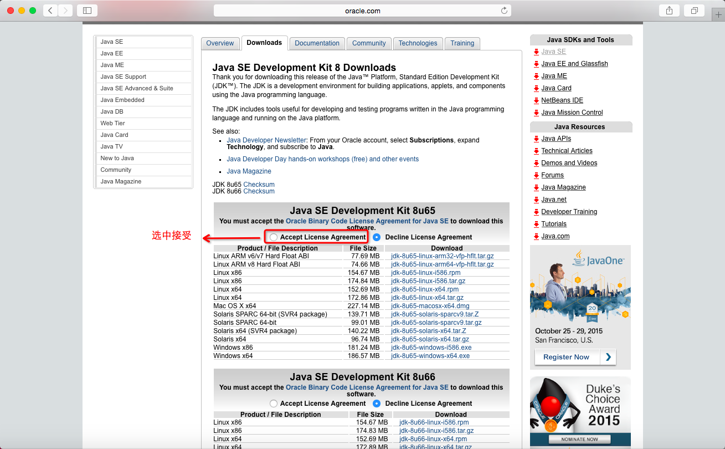Show all Safari tabs
Image resolution: width=725 pixels, height=449 pixels.
click(694, 11)
